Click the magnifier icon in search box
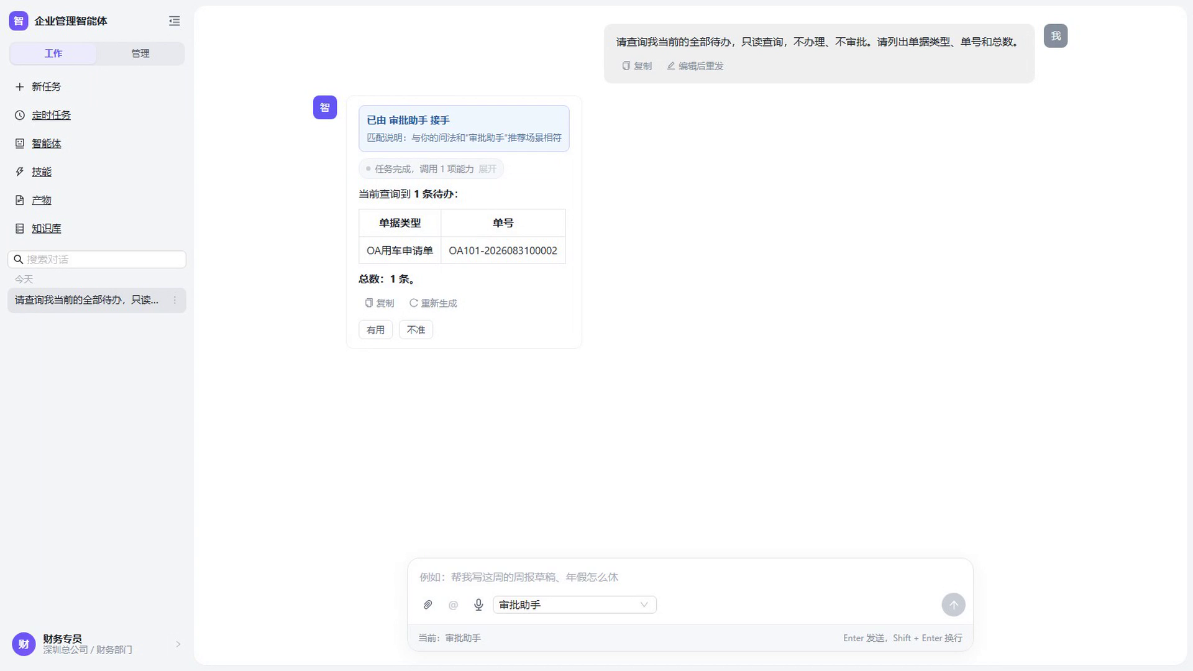The width and height of the screenshot is (1193, 671). pyautogui.click(x=19, y=259)
